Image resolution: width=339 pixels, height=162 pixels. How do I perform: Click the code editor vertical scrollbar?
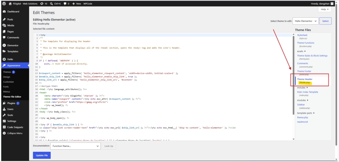293,75
